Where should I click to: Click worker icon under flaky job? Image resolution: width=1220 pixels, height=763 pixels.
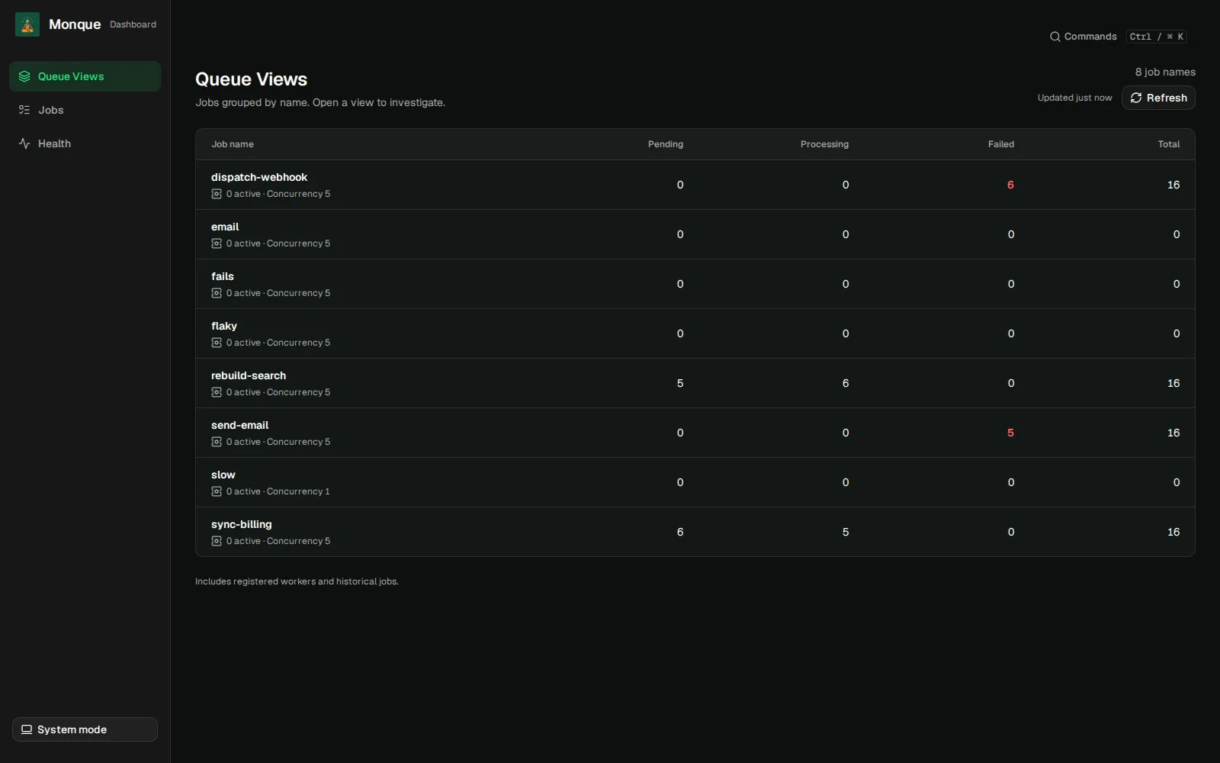pos(217,343)
